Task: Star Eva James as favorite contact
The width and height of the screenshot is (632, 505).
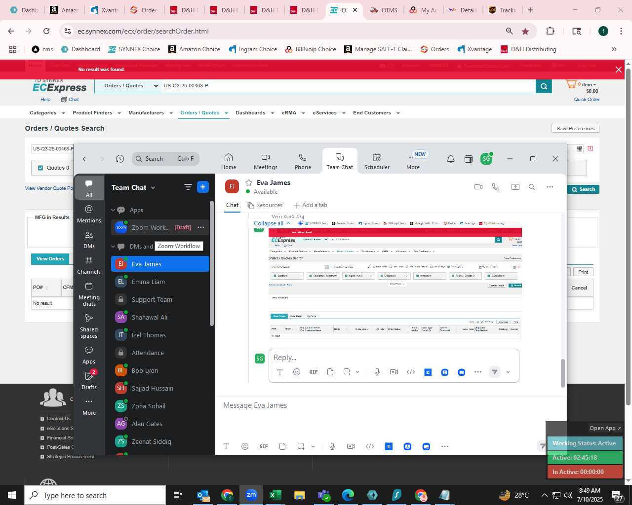Action: tap(249, 182)
